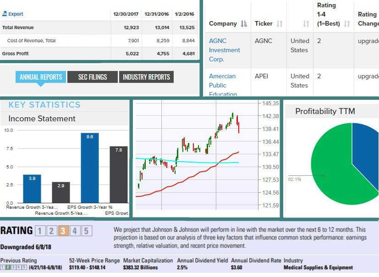Switch to the Industry Reports tab
379x277 pixels.
coord(146,77)
